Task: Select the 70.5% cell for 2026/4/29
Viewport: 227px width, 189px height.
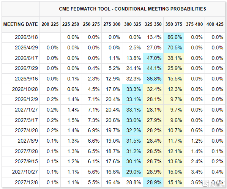Action: click(174, 48)
